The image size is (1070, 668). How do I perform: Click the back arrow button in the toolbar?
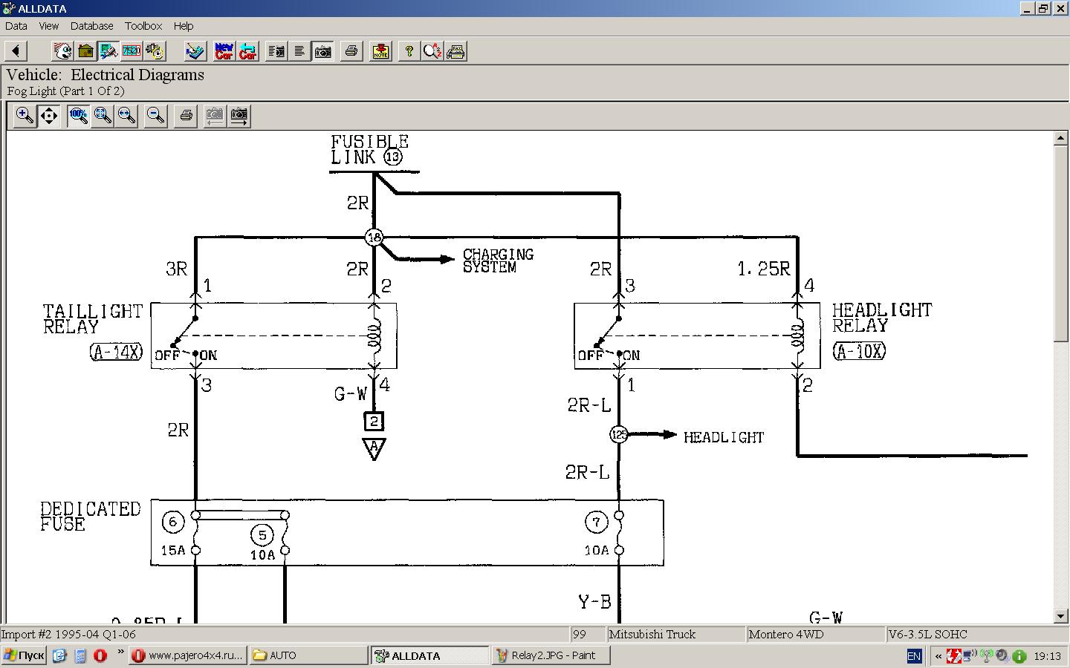point(16,51)
